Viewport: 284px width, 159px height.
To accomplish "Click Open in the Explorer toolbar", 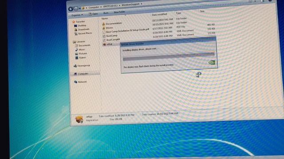I will pyautogui.click(x=93, y=14).
